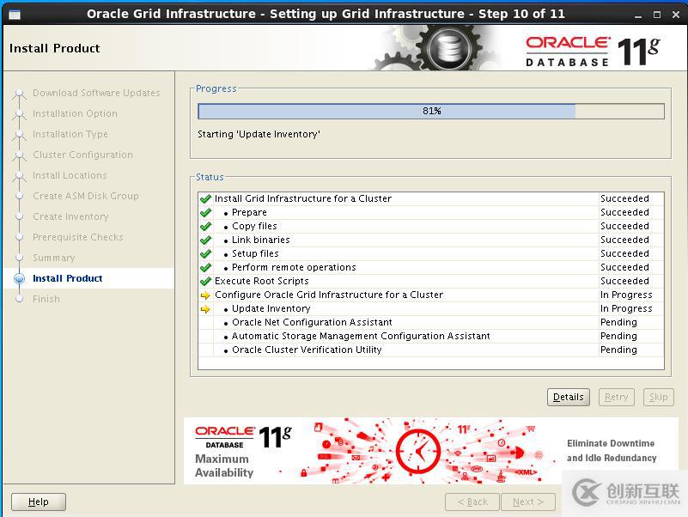
Task: Click green checkmark next to Link binaries
Action: (205, 240)
